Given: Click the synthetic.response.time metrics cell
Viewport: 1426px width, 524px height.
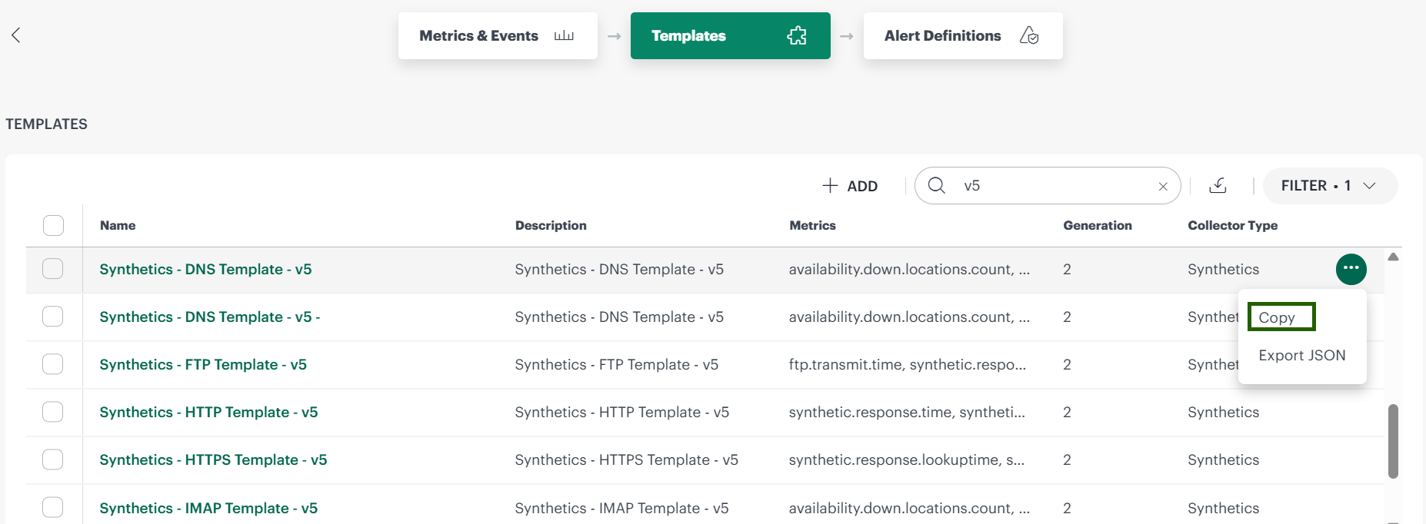Looking at the screenshot, I should pos(907,412).
